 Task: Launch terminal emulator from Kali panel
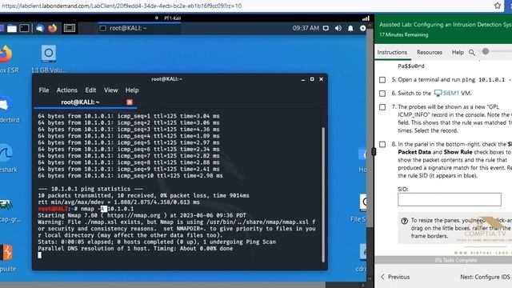(25, 29)
